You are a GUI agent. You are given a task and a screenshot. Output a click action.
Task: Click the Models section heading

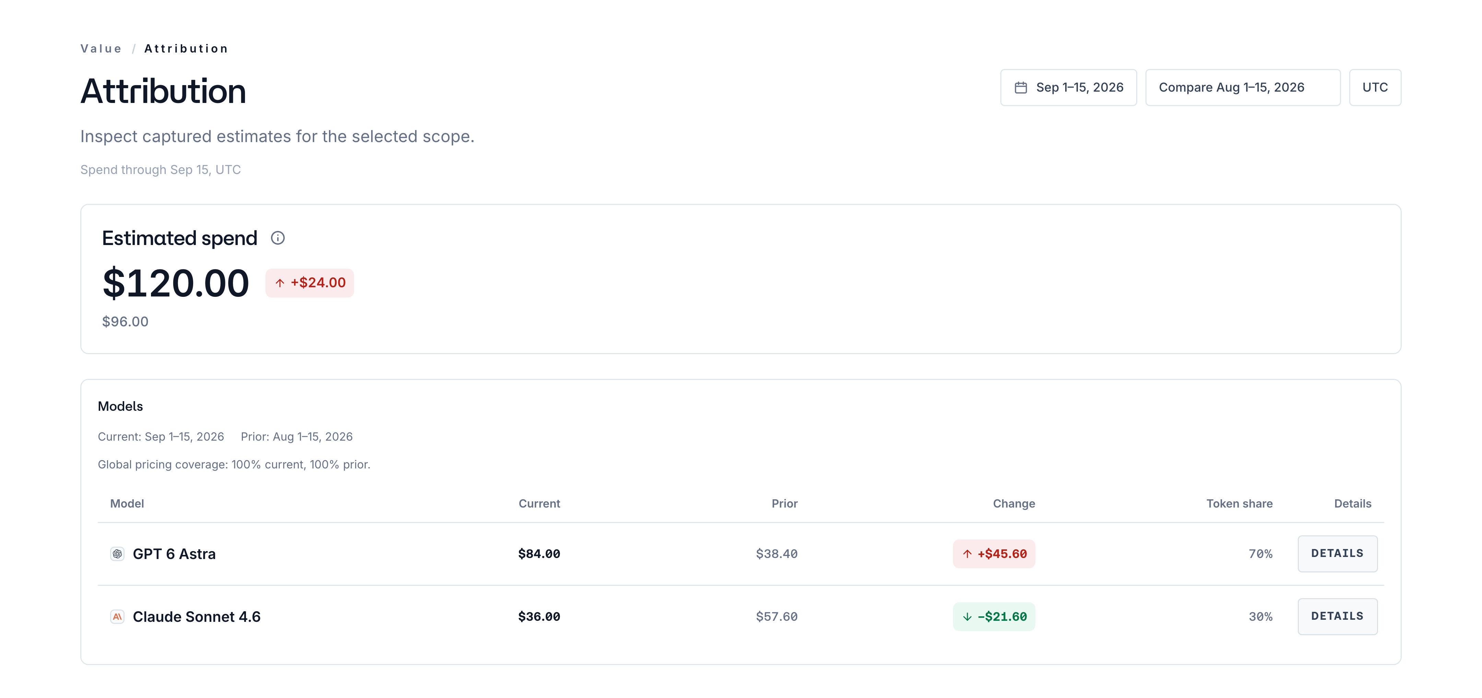pos(120,406)
